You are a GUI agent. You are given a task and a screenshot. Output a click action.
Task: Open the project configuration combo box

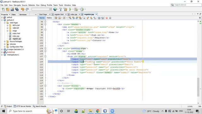pos(42,9)
